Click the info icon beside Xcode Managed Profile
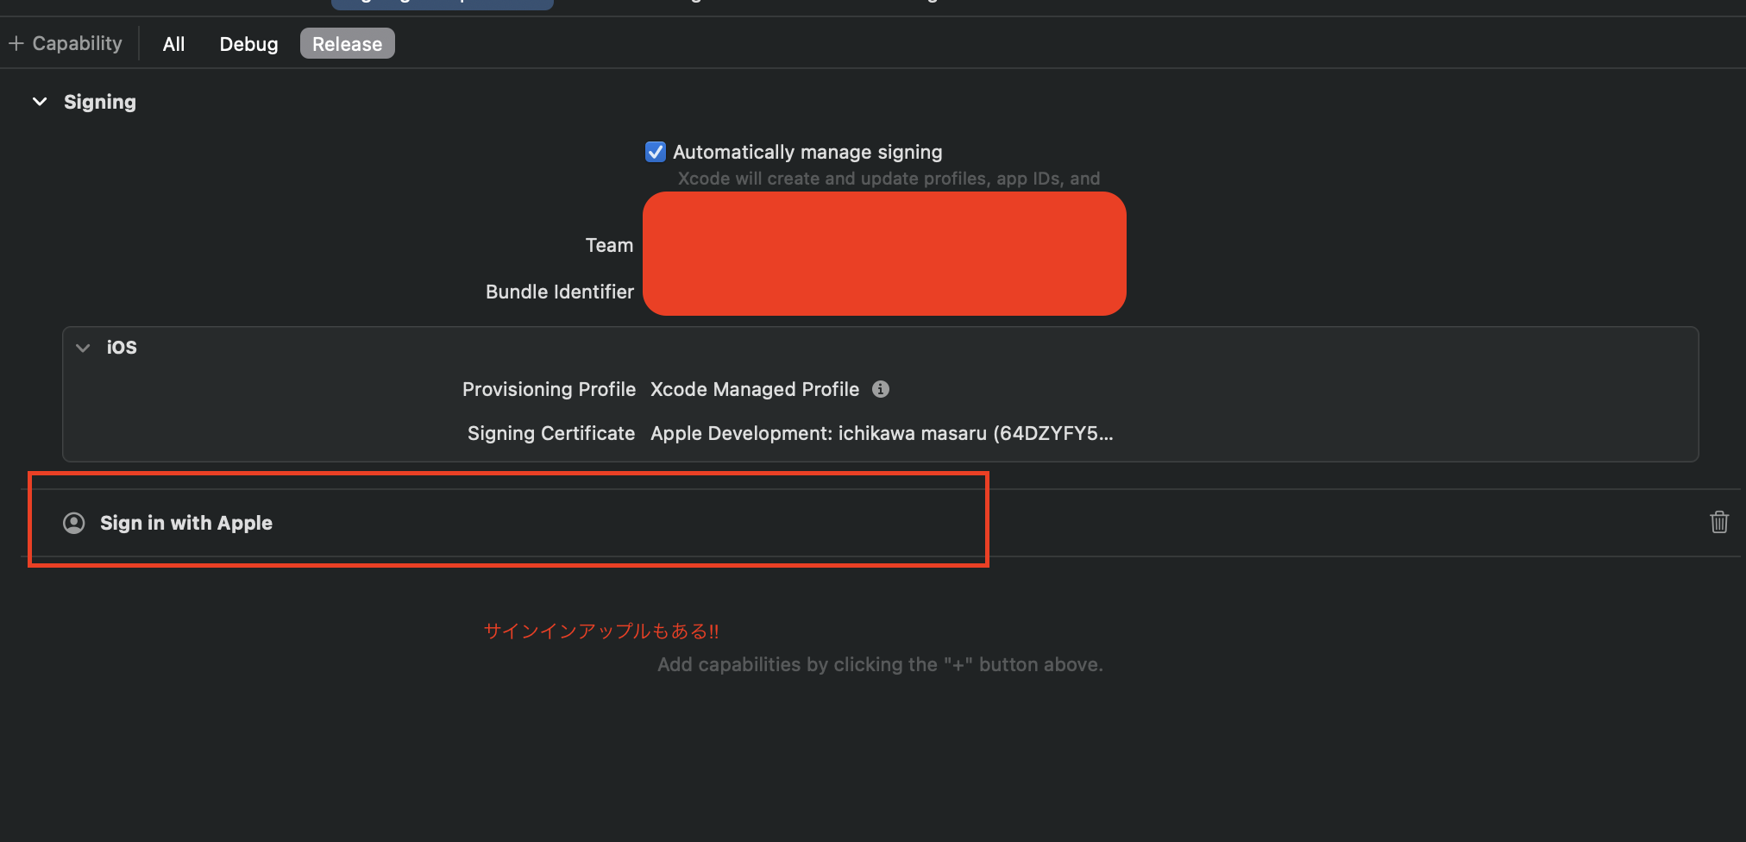 881,389
